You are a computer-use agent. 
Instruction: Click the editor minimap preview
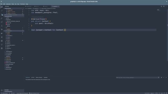point(158,10)
